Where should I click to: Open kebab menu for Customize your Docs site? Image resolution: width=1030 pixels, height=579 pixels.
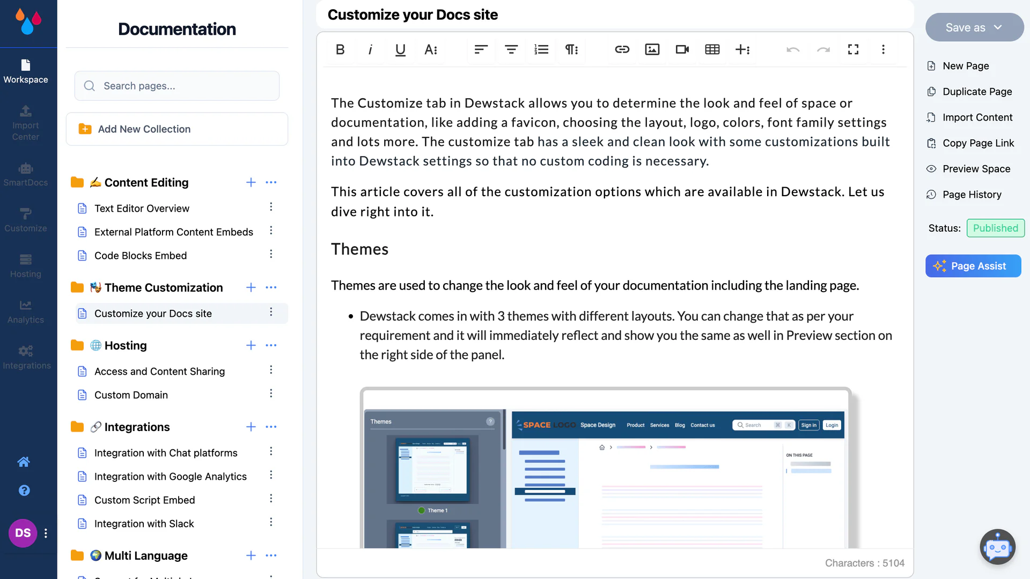(x=271, y=313)
